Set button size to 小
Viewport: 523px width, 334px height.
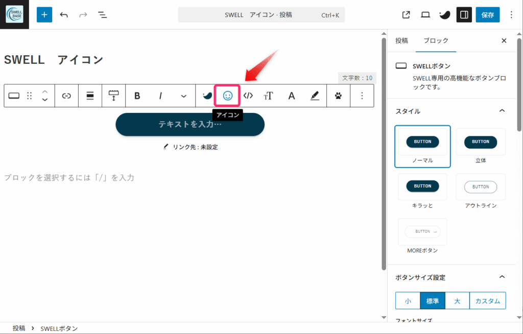[408, 301]
